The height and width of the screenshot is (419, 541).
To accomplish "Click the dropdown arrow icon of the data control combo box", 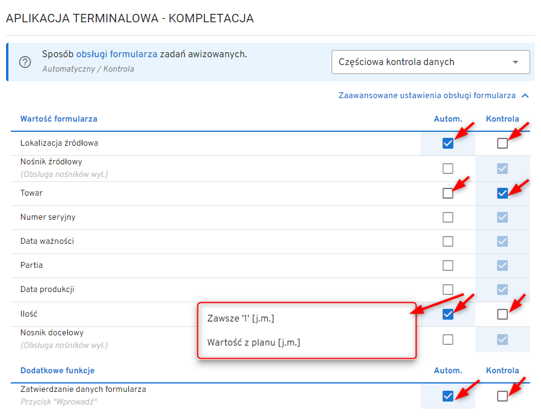I will [515, 62].
